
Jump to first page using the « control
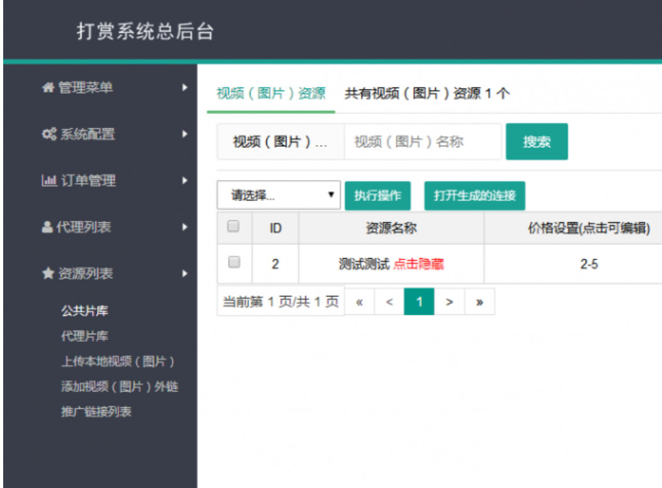pyautogui.click(x=361, y=301)
